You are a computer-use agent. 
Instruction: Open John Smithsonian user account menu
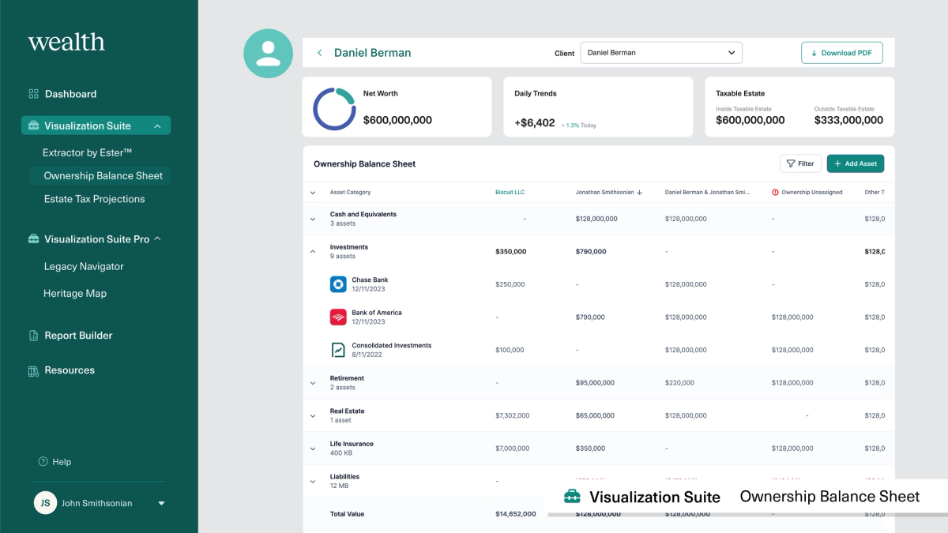tap(161, 503)
